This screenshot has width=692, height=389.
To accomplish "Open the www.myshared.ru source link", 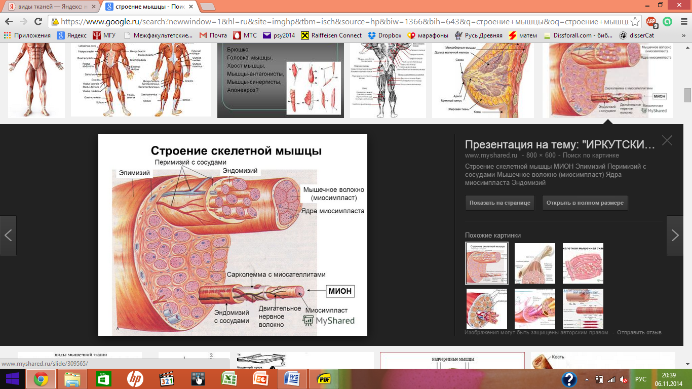I will click(x=491, y=155).
